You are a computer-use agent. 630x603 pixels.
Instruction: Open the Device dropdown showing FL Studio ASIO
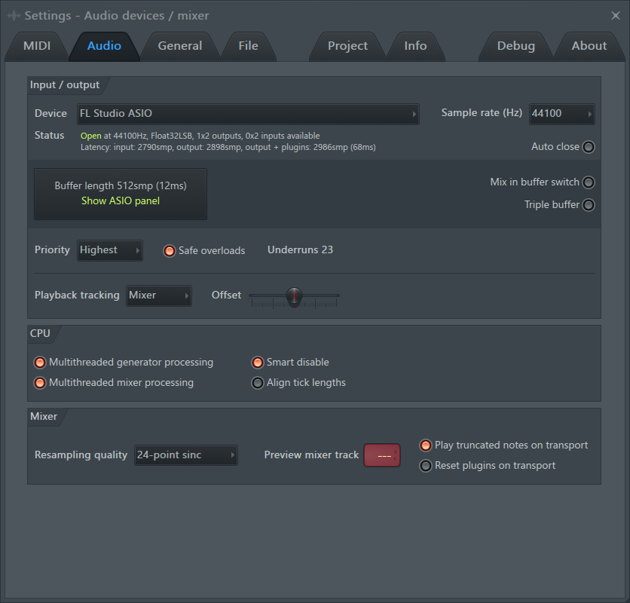[248, 114]
